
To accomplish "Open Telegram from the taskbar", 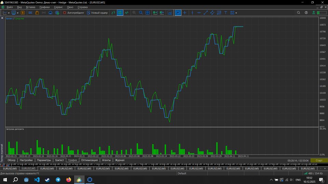I will tap(58, 180).
